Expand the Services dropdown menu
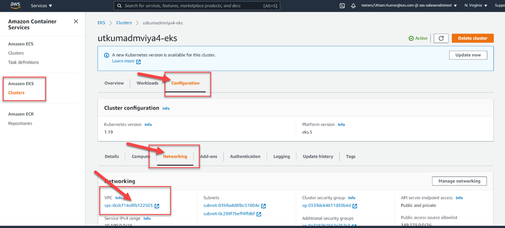The image size is (505, 228). (41, 6)
